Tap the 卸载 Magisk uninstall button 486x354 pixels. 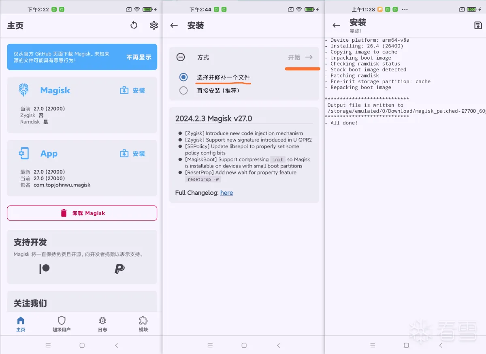82,213
